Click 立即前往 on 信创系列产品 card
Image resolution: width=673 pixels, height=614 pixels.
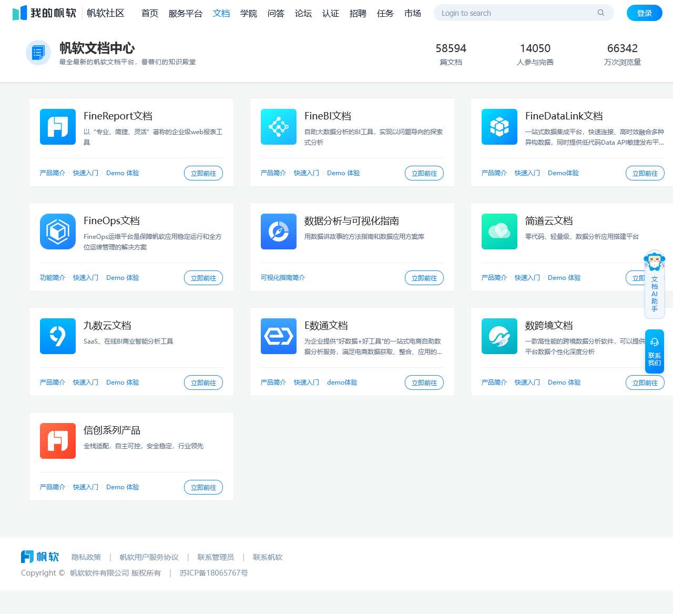pos(203,487)
